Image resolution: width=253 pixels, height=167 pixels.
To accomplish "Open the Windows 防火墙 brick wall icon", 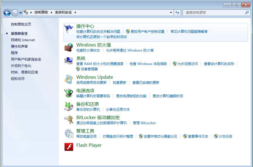I will click(68, 47).
